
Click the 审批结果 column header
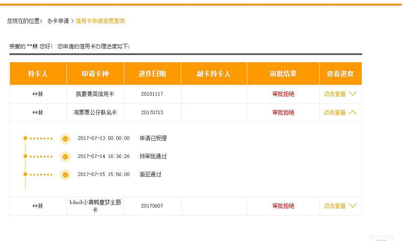point(283,74)
